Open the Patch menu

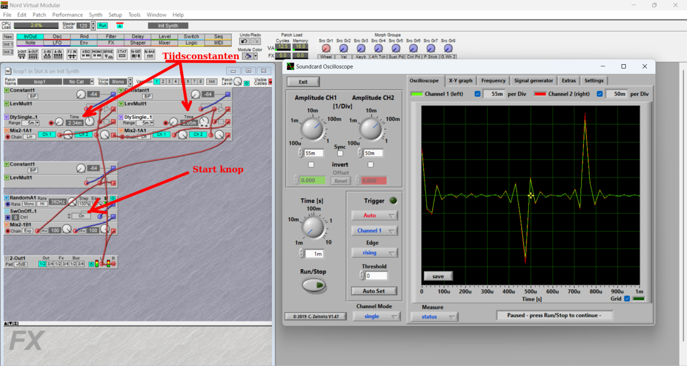tap(40, 14)
